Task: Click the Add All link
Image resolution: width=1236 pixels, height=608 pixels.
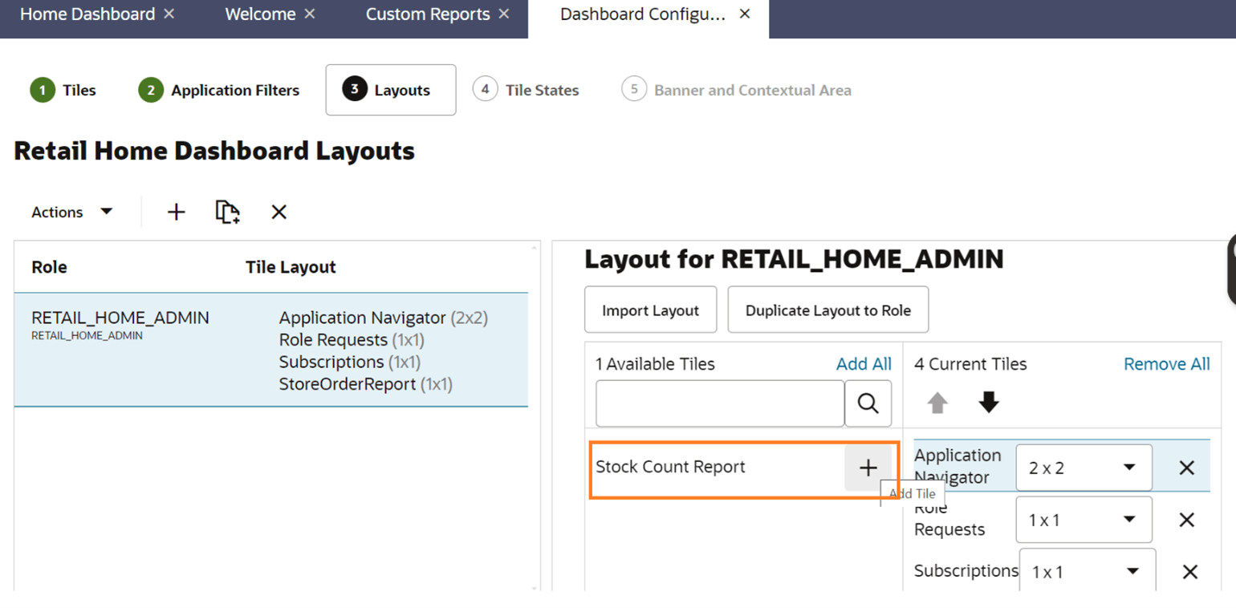Action: click(864, 363)
